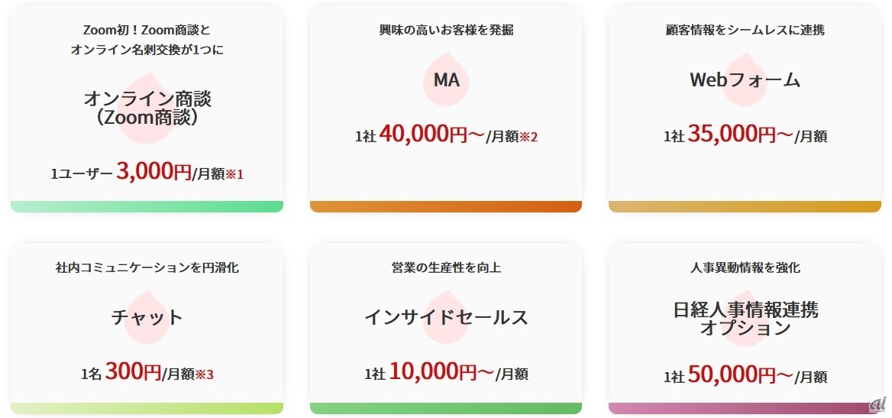
Task: Open the オンライン商談 (Zoom商談) card title
Action: tap(147, 108)
